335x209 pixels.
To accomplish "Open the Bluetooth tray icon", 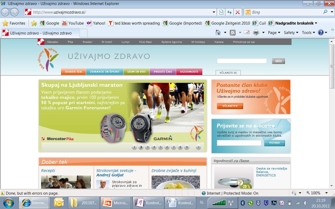I will coord(243,203).
